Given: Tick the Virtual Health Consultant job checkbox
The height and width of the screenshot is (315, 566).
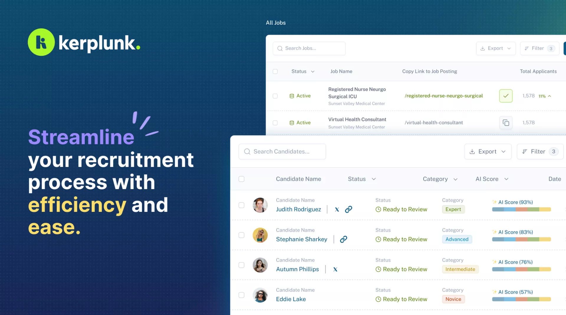Looking at the screenshot, I should [x=275, y=123].
